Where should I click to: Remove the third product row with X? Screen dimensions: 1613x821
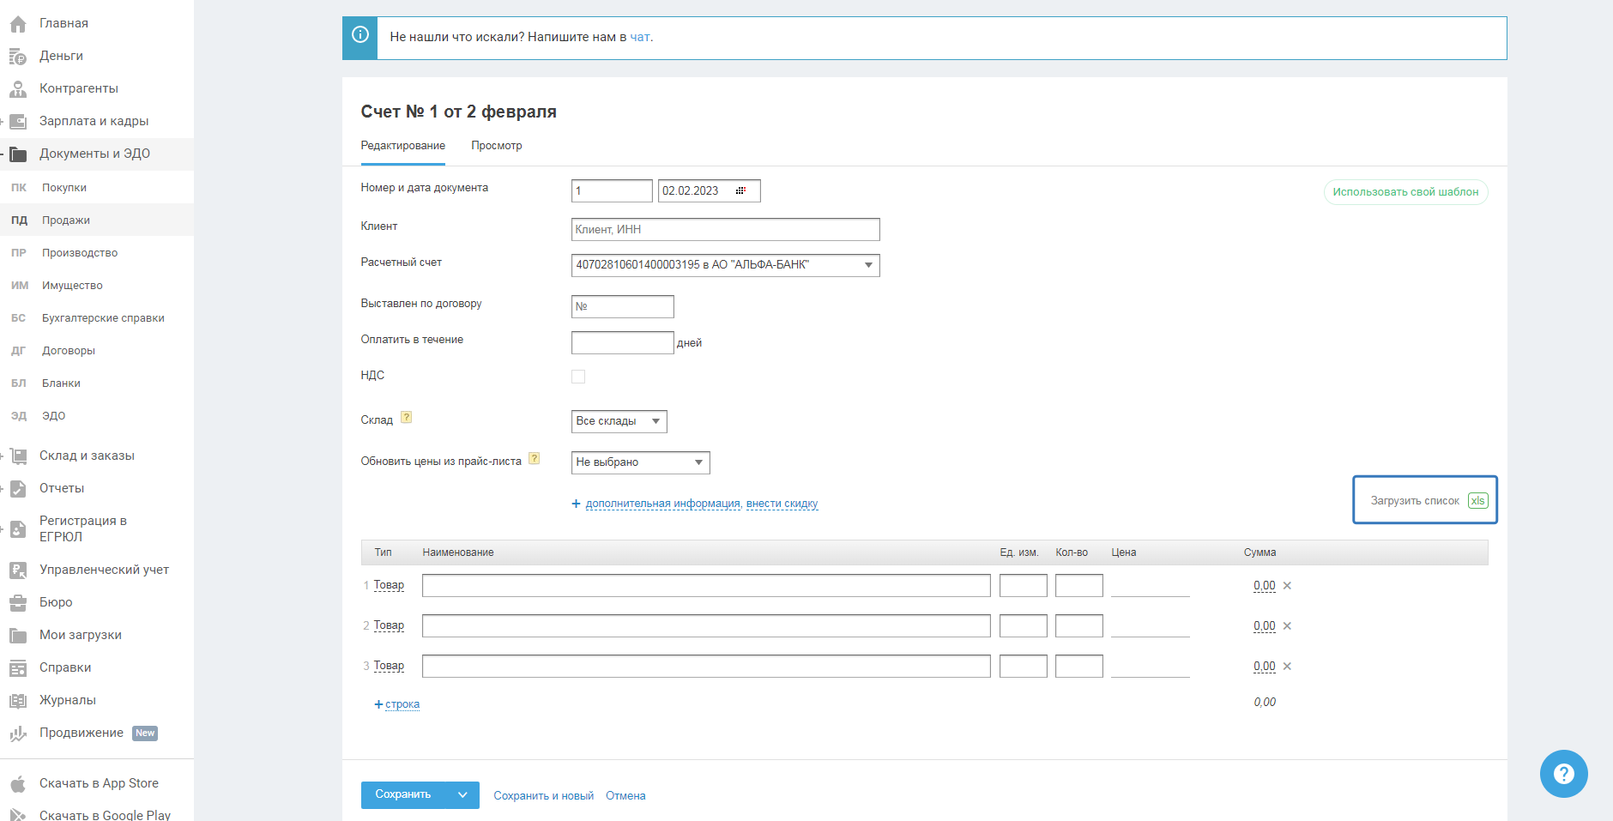1287,667
